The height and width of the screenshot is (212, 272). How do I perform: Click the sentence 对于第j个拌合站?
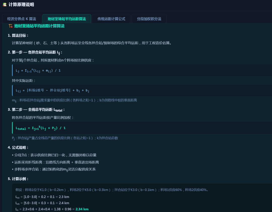(x=53, y=60)
